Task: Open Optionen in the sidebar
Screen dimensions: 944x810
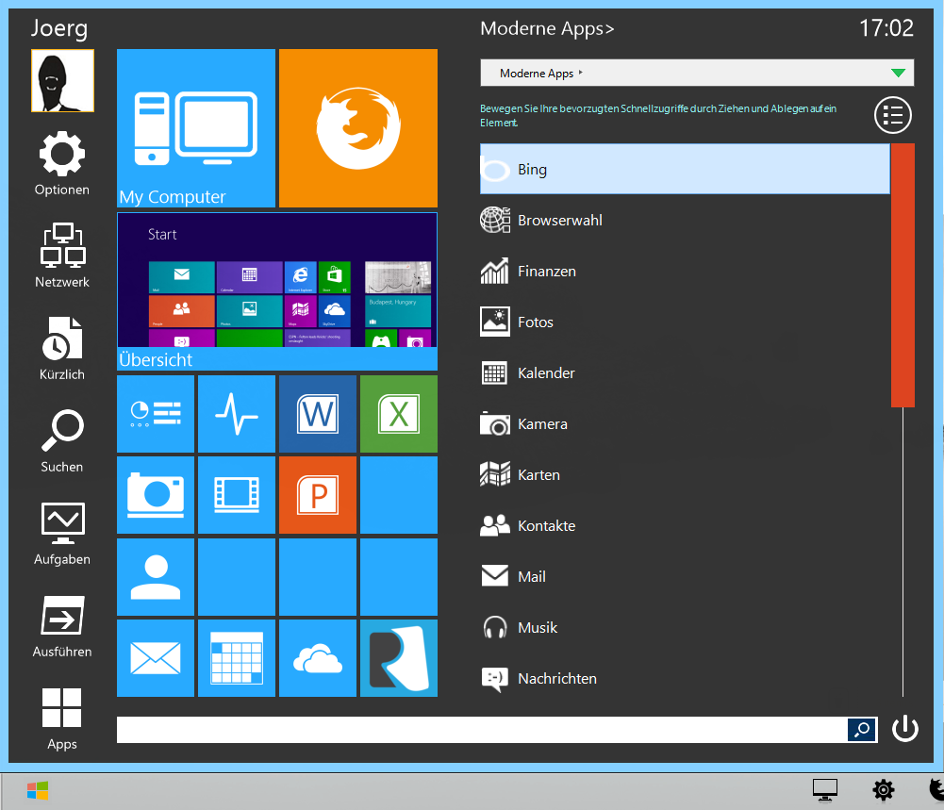Action: 62,164
